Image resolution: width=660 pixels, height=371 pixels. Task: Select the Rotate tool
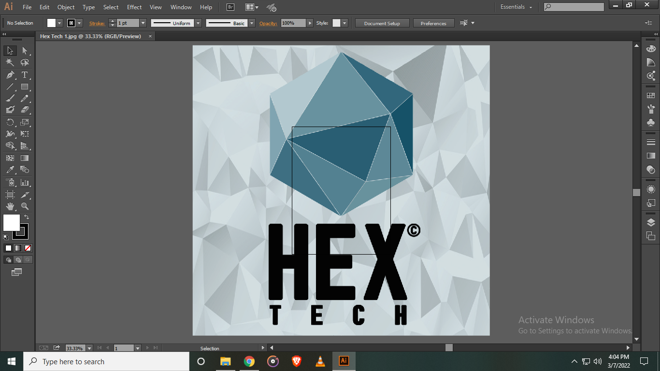click(10, 121)
